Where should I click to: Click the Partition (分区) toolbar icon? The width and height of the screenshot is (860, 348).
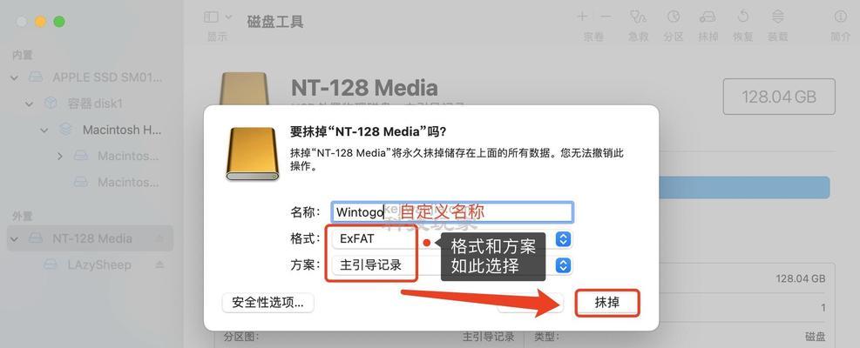pyautogui.click(x=673, y=17)
